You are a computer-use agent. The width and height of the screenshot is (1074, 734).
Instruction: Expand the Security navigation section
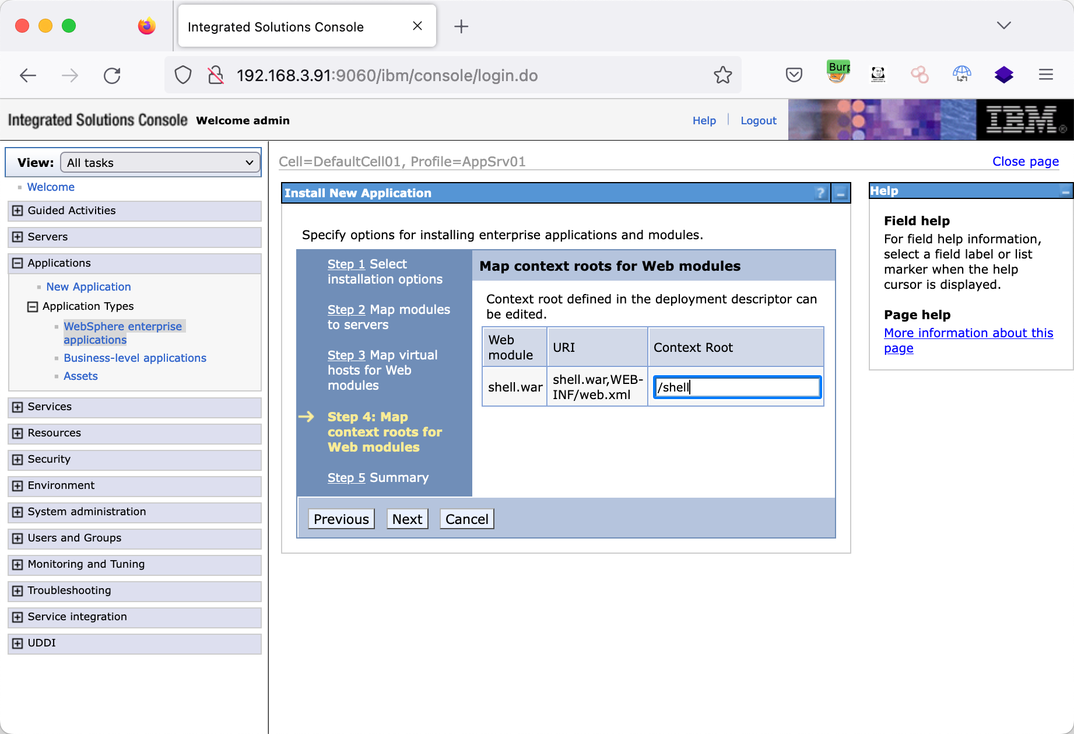pos(17,459)
